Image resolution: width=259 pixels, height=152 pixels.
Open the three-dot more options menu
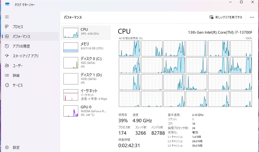[252, 17]
